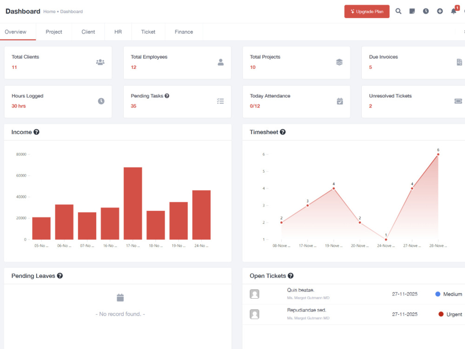Click the Due Invoices document icon
Viewport: 465px width, 349px height.
[x=459, y=62]
